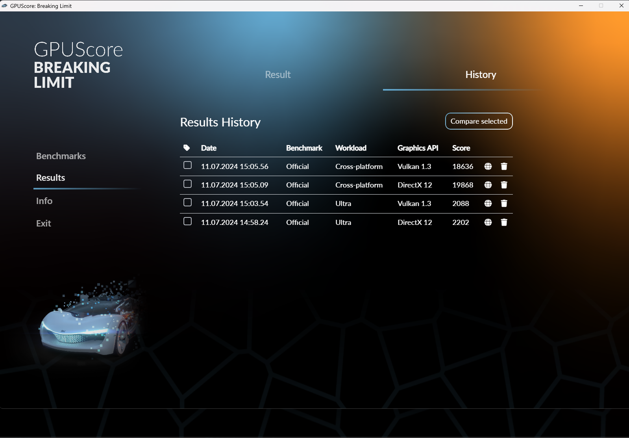Click the GPUScore app icon in title bar

tap(5, 6)
